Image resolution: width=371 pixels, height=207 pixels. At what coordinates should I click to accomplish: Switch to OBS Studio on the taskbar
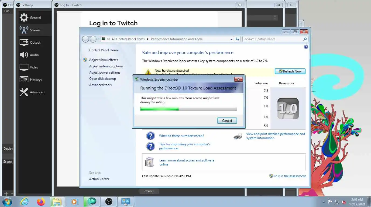click(109, 202)
